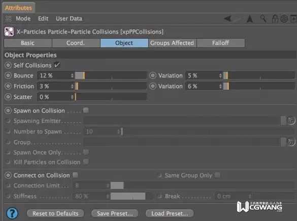Switch to the Falloff tab
Image resolution: width=297 pixels, height=221 pixels.
click(221, 43)
